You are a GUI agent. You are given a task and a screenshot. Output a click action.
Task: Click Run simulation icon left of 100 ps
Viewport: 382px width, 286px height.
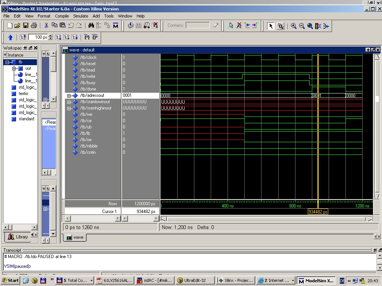coord(23,37)
